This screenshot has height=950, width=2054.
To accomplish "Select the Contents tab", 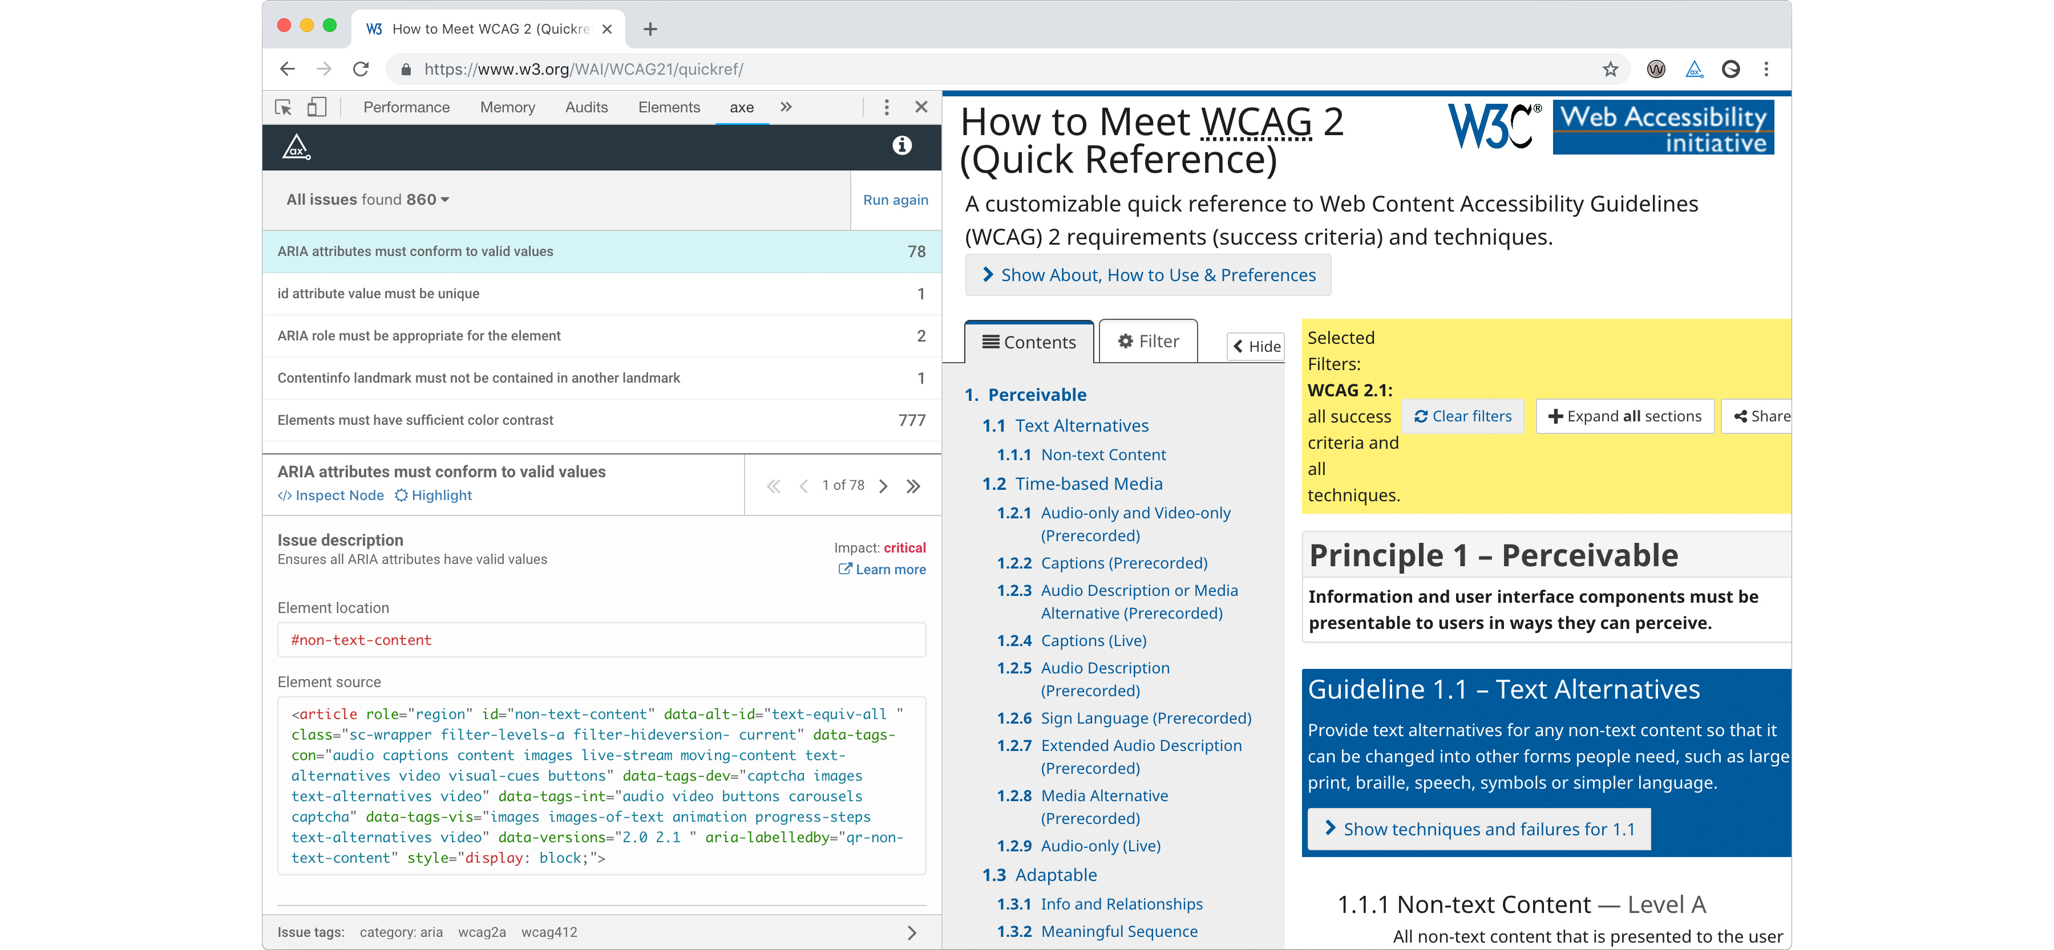I will click(x=1029, y=343).
